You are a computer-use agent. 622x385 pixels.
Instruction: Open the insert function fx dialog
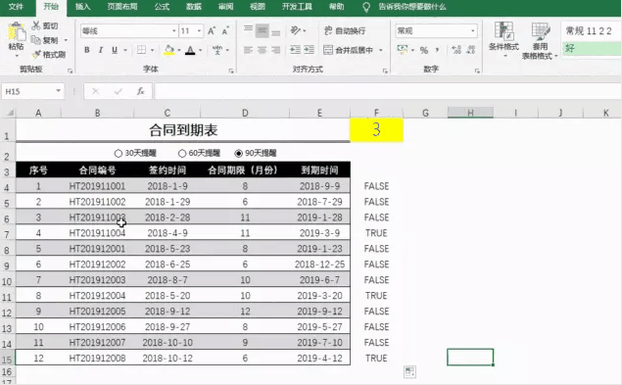pyautogui.click(x=140, y=92)
